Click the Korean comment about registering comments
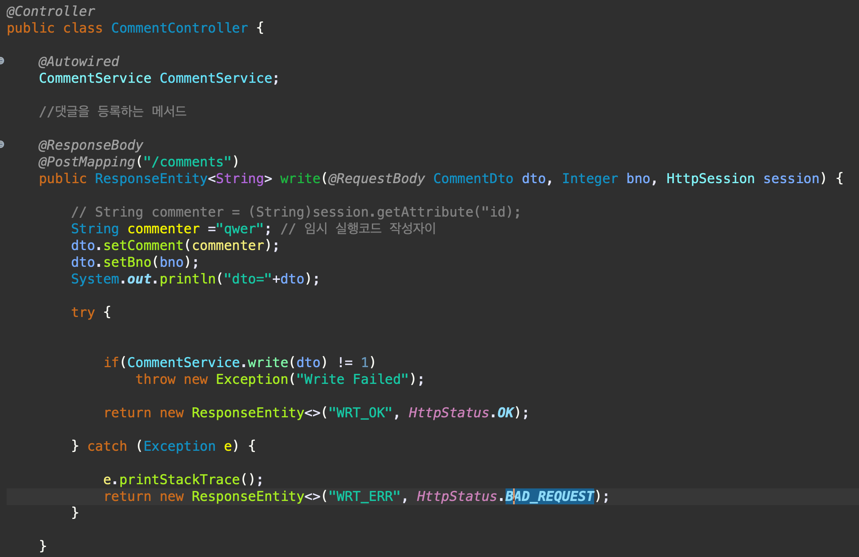Screen dimensions: 859x557 coord(113,111)
